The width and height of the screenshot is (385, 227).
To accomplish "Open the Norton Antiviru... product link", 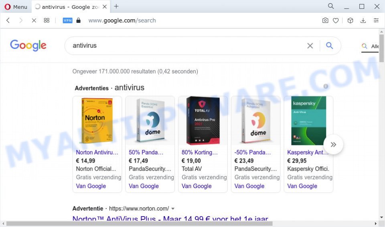I will click(x=97, y=152).
